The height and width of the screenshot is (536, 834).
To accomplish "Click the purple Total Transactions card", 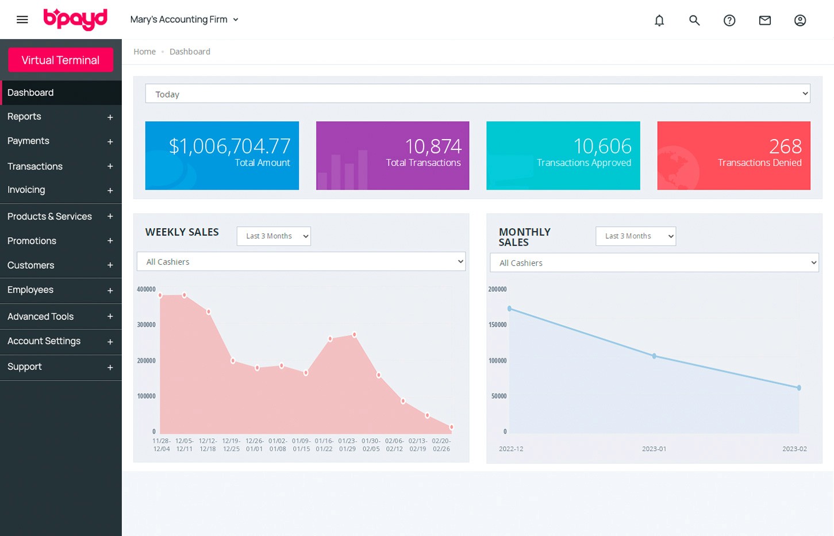I will point(393,156).
